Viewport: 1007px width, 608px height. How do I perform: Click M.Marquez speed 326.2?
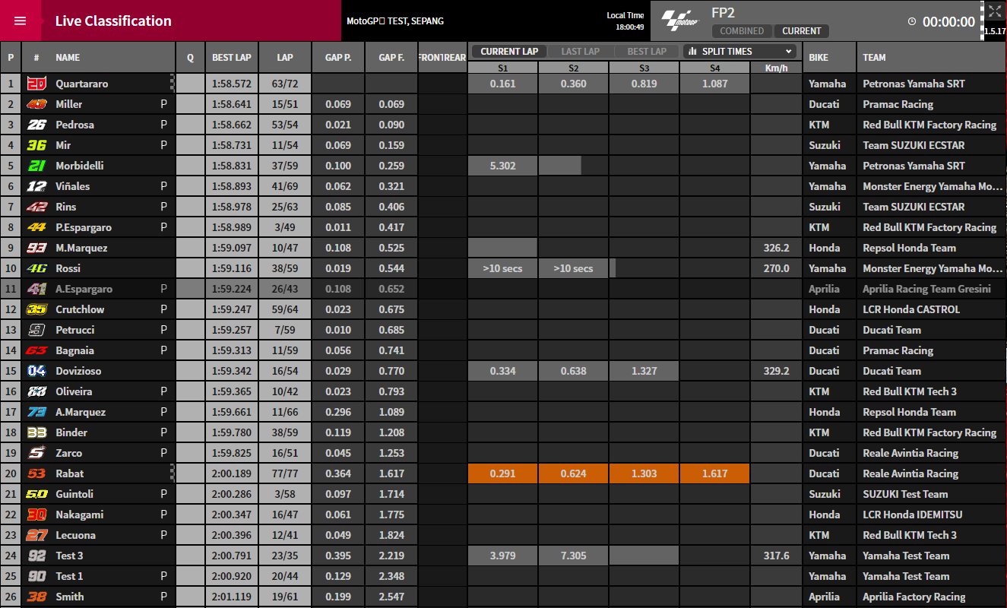pyautogui.click(x=775, y=248)
